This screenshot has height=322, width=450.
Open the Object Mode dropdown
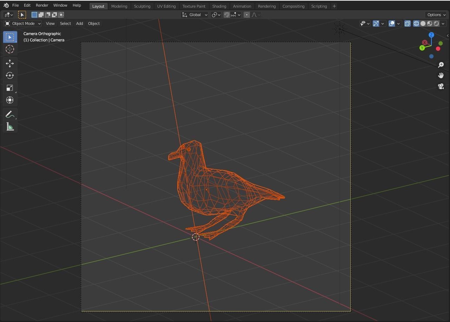click(x=23, y=24)
